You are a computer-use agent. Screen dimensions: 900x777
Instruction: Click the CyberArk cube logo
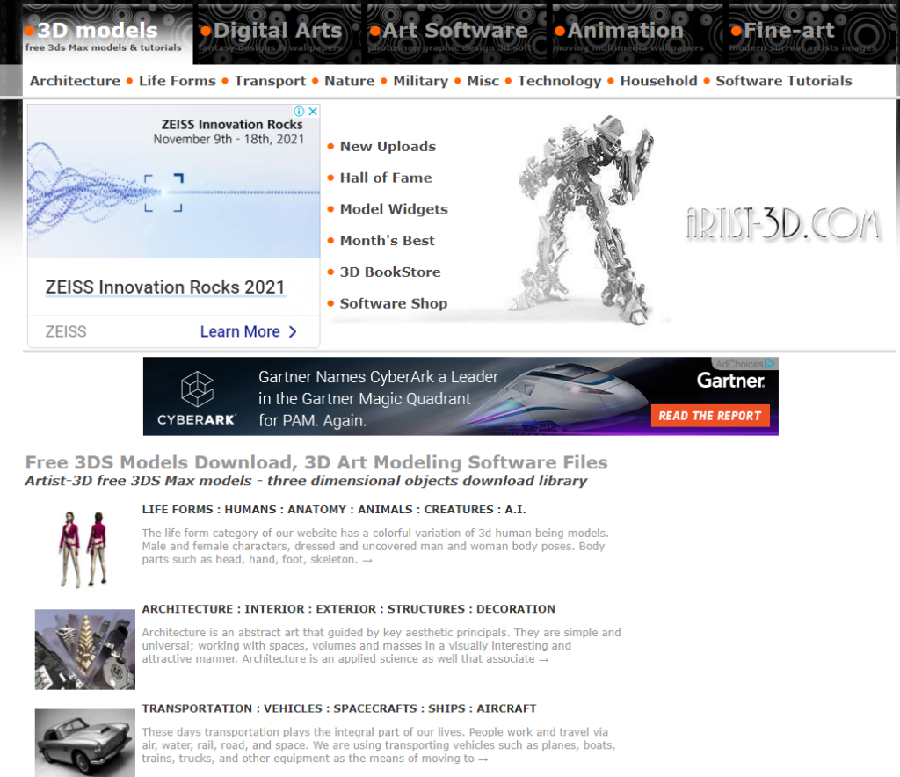pos(198,389)
